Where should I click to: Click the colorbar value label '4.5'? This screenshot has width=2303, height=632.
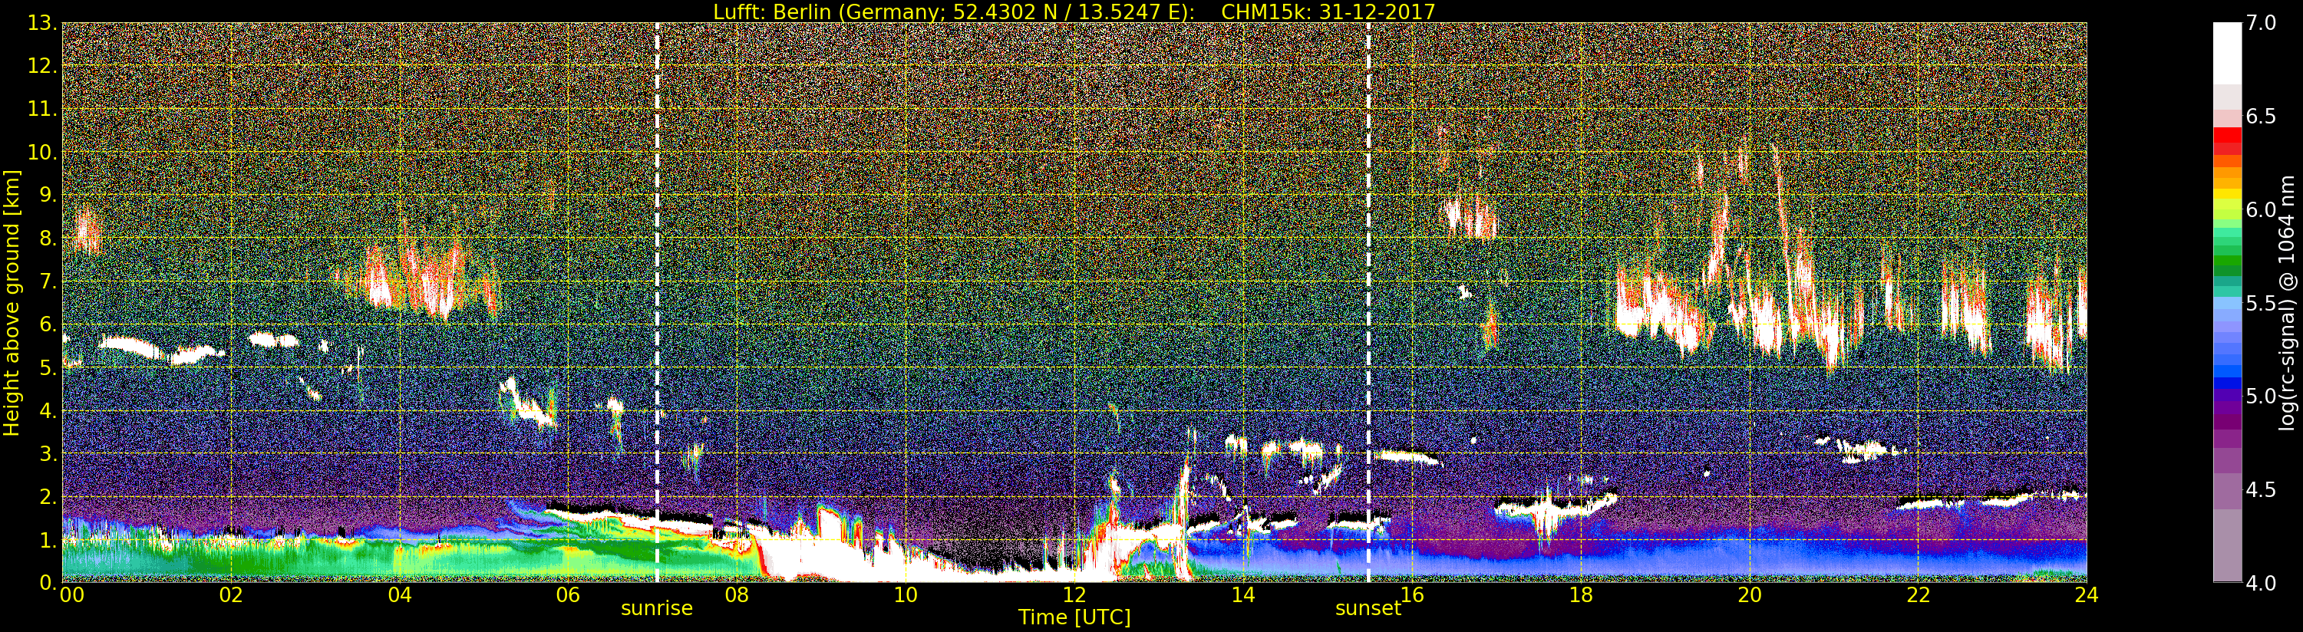click(x=2261, y=490)
